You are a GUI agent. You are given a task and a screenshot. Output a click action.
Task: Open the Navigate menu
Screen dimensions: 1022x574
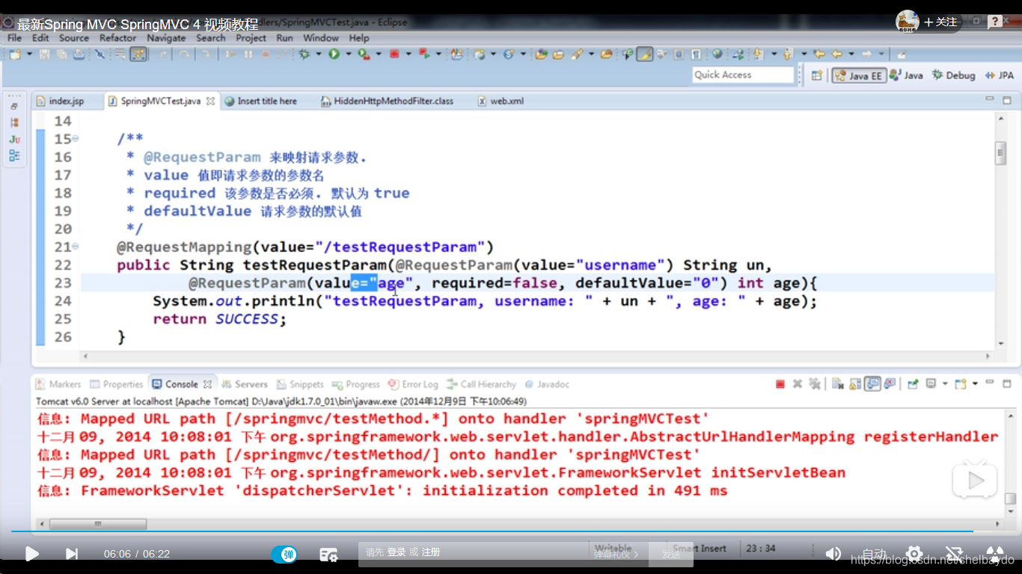click(166, 38)
